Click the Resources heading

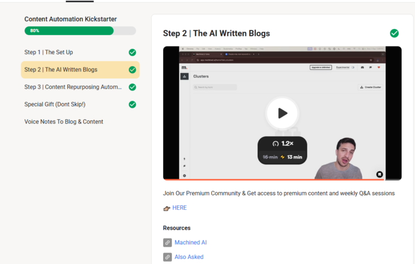tap(176, 228)
